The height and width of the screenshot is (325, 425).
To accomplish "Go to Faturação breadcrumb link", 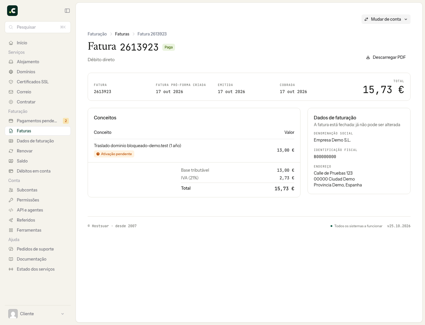I will 97,34.
